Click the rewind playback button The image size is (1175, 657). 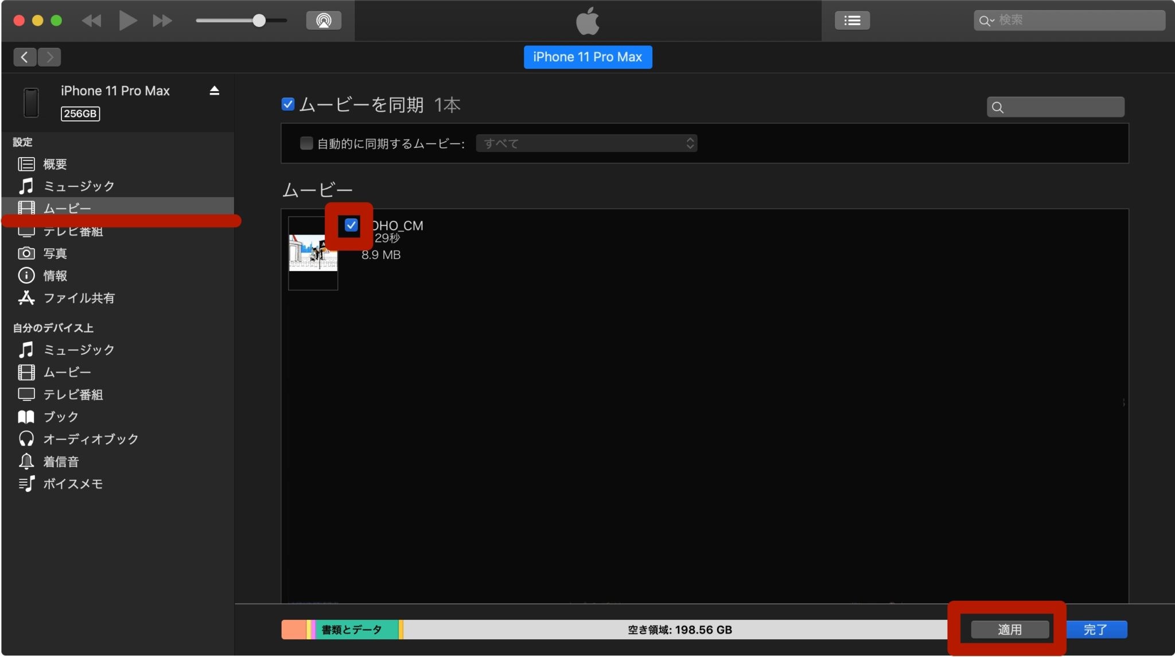pyautogui.click(x=92, y=21)
